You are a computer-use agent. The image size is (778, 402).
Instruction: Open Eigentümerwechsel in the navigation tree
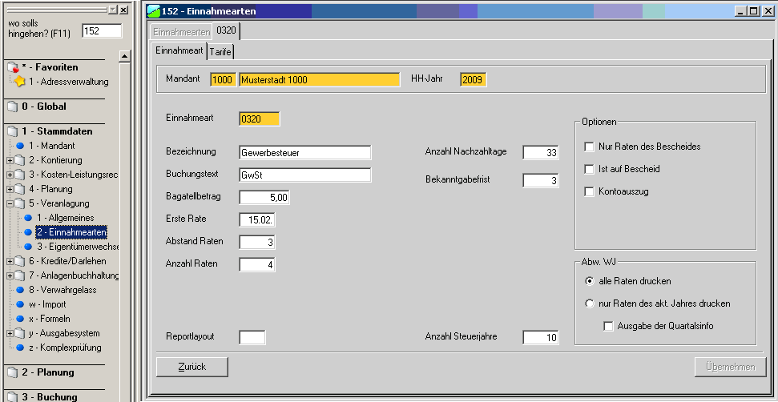(77, 247)
